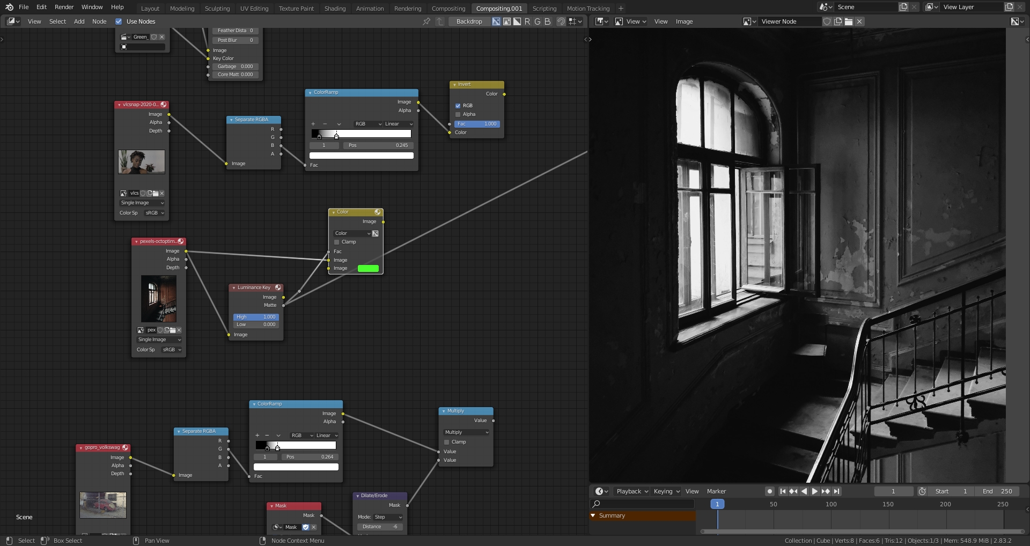The width and height of the screenshot is (1030, 546).
Task: Enable Clamp in the Color mix node
Action: click(x=337, y=242)
